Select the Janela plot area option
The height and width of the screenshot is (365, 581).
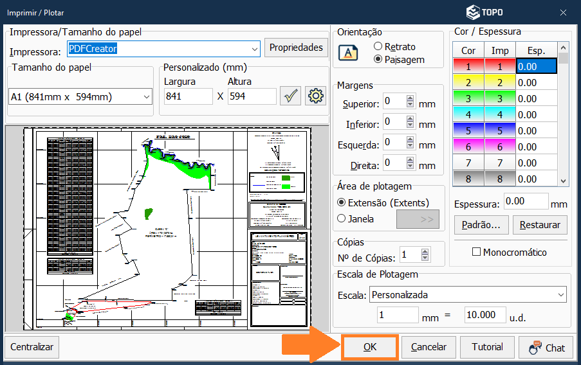tap(342, 218)
